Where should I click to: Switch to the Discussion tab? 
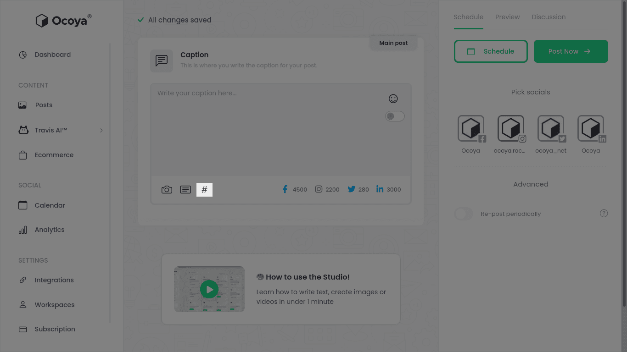click(x=549, y=17)
